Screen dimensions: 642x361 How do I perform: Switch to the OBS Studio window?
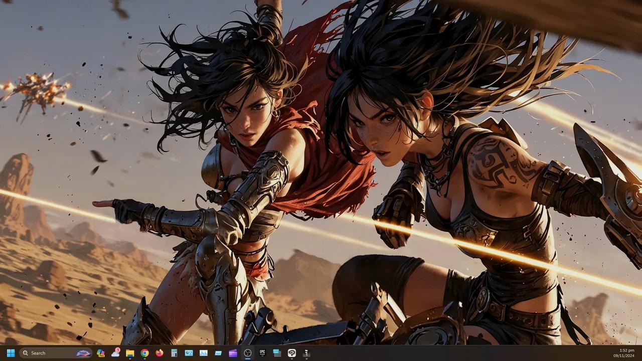point(248,353)
